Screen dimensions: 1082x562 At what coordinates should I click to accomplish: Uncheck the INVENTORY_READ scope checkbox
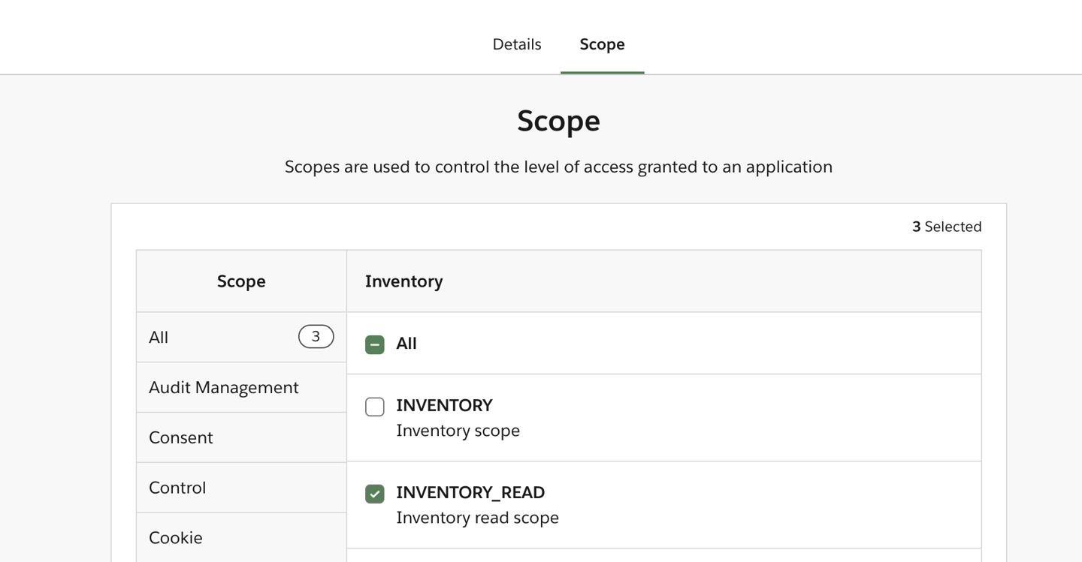click(x=375, y=494)
